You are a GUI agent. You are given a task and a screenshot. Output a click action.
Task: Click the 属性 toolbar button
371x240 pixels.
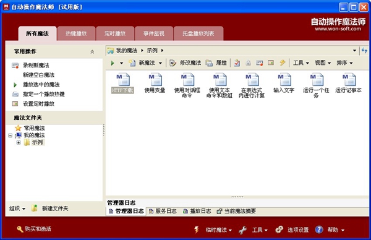[216, 62]
